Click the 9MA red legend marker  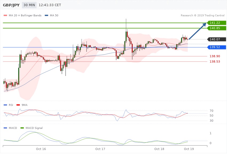(x=18, y=105)
